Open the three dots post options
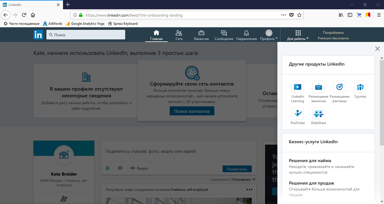Screen dimensions: 384x204 click(249, 190)
